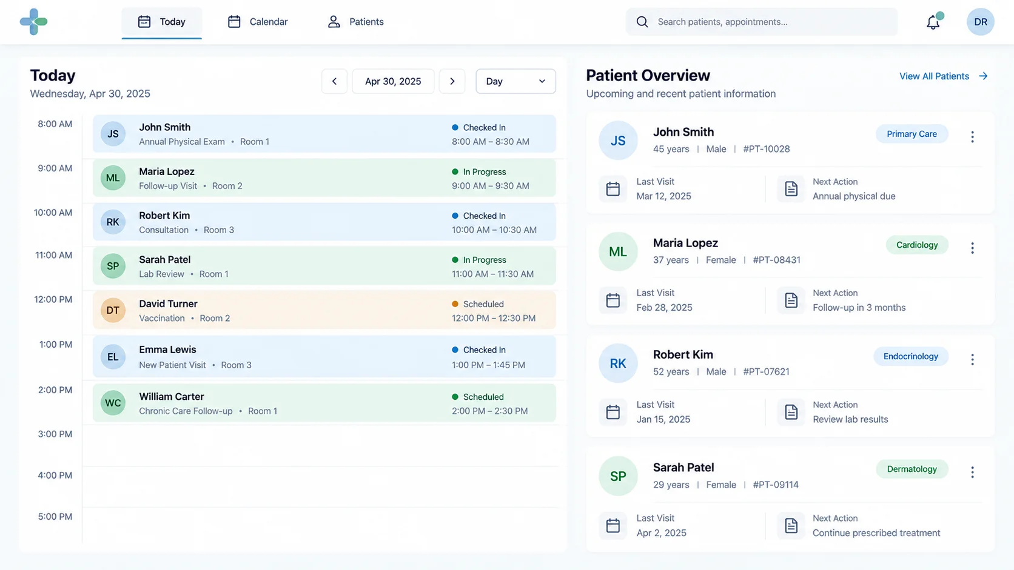Image resolution: width=1014 pixels, height=570 pixels.
Task: Click the 3:00 PM time label
Action: (55, 434)
